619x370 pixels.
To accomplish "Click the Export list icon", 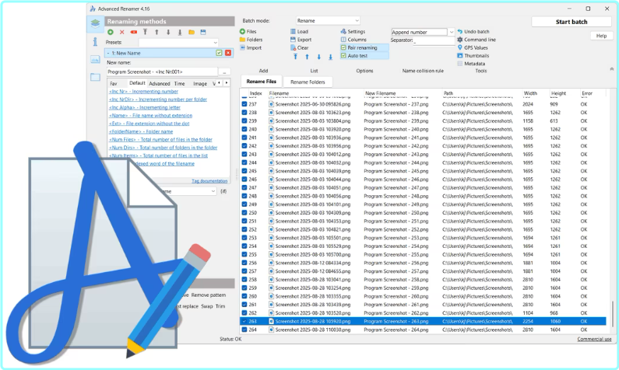I will coord(293,39).
